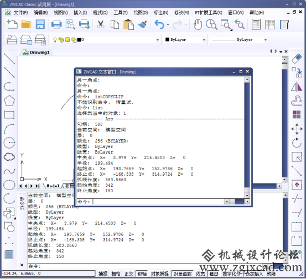Cut selection with scissors icon

tap(101, 24)
